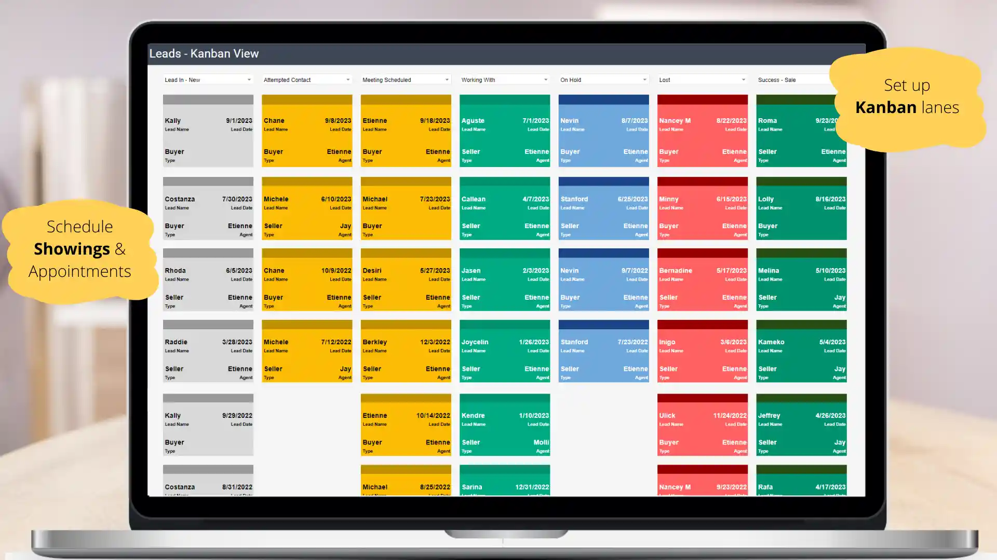The width and height of the screenshot is (997, 560).
Task: Click the 'Attempted Contact' lane header
Action: click(x=307, y=80)
